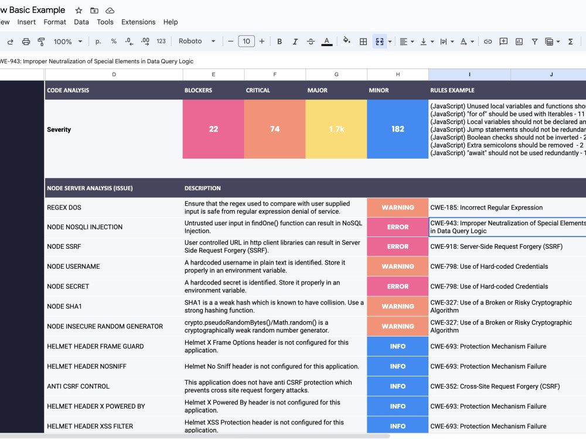The height and width of the screenshot is (439, 586).
Task: Increase decimal places
Action: click(x=145, y=42)
